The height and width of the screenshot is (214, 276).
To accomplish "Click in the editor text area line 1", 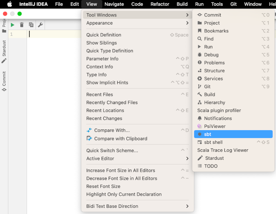I will pyautogui.click(x=55, y=34).
